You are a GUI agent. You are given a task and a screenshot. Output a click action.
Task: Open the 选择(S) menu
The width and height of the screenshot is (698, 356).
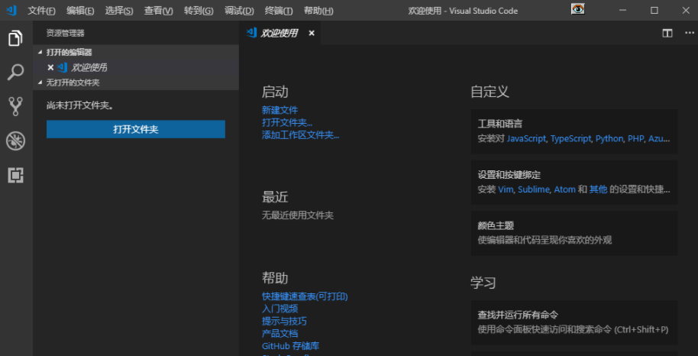[119, 11]
